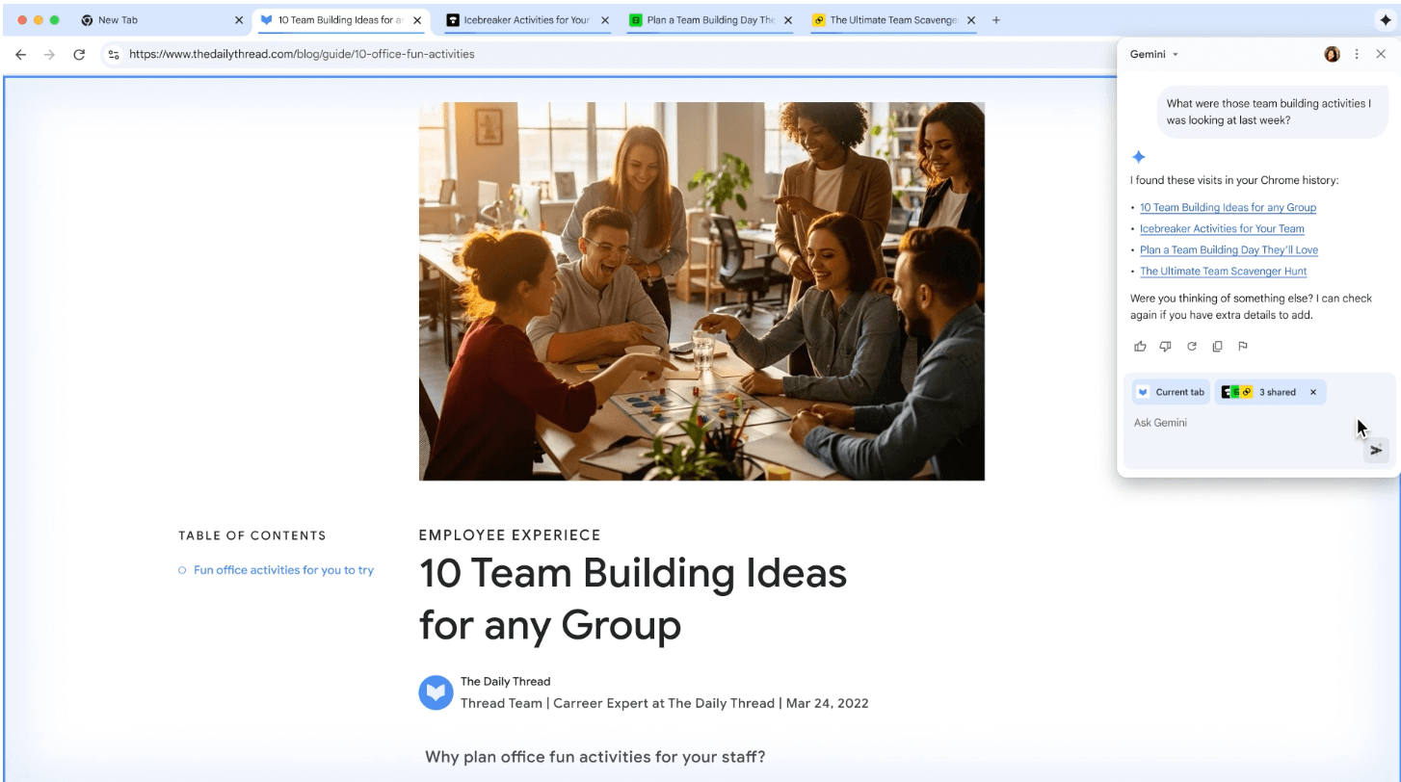The height and width of the screenshot is (782, 1401).
Task: Regenerate the Gemini response
Action: [x=1191, y=347]
